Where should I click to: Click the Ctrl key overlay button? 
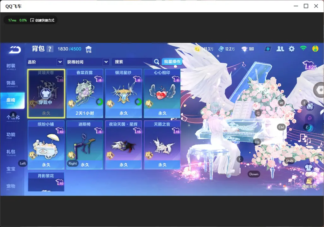click(281, 127)
